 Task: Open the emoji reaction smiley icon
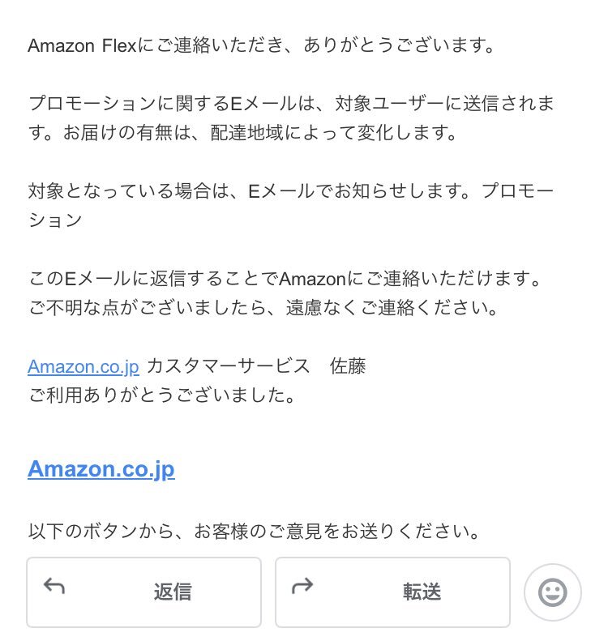(x=552, y=592)
